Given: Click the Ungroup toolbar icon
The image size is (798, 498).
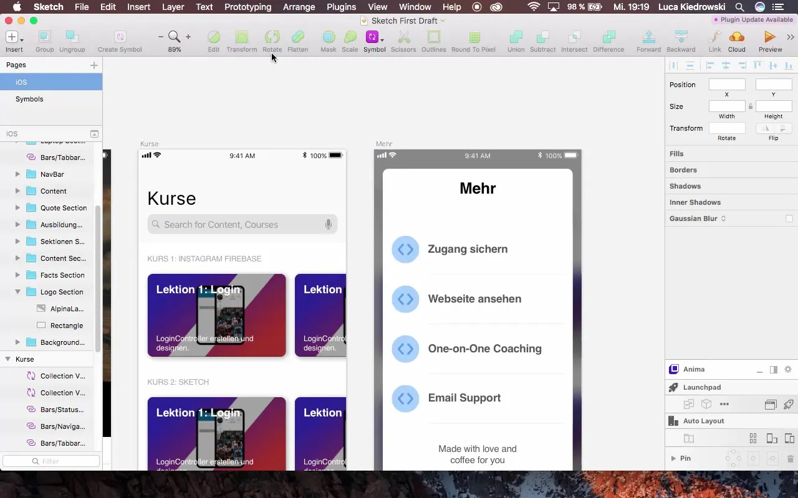Looking at the screenshot, I should coord(72,37).
